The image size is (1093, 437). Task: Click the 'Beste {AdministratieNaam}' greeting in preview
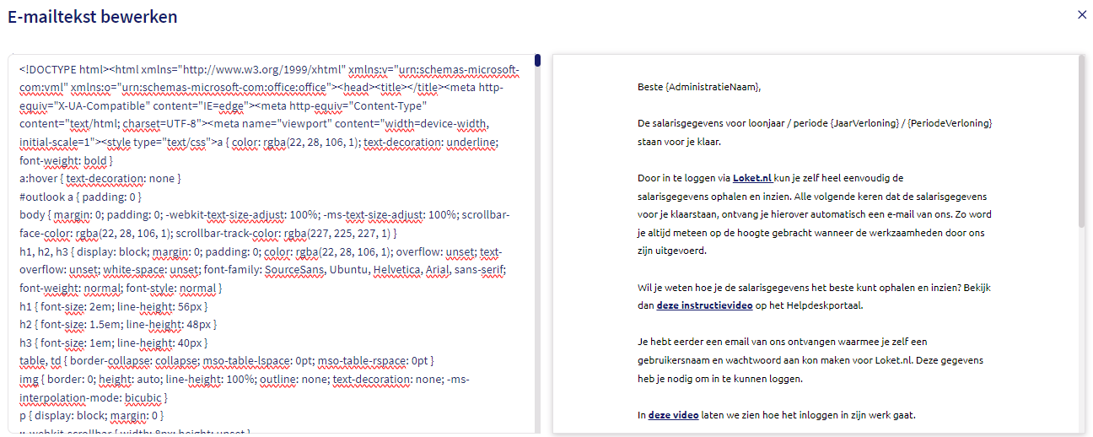point(699,87)
